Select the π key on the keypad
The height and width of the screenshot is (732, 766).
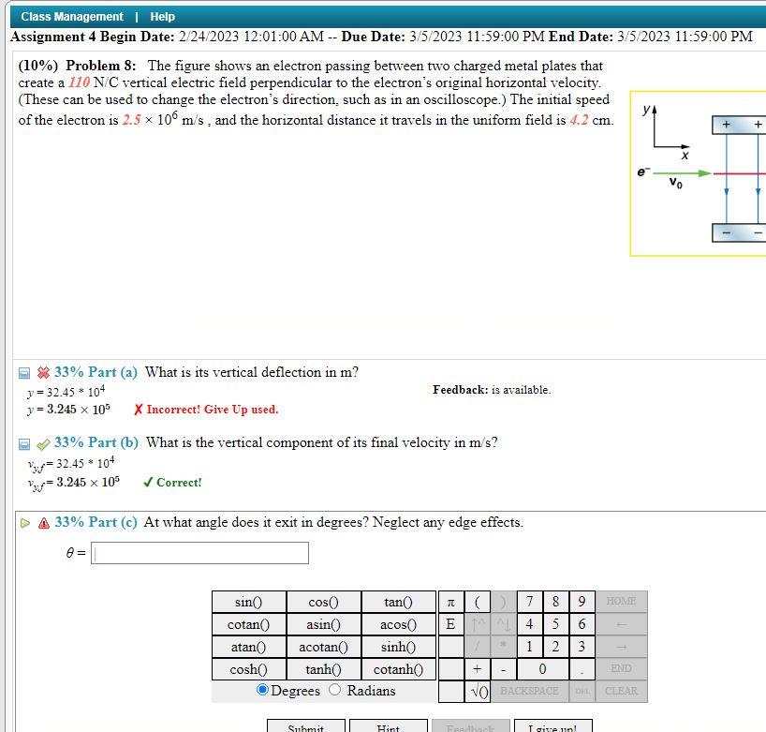pyautogui.click(x=449, y=601)
